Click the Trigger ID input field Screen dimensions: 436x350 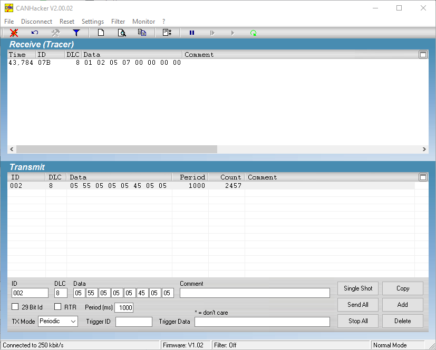133,322
